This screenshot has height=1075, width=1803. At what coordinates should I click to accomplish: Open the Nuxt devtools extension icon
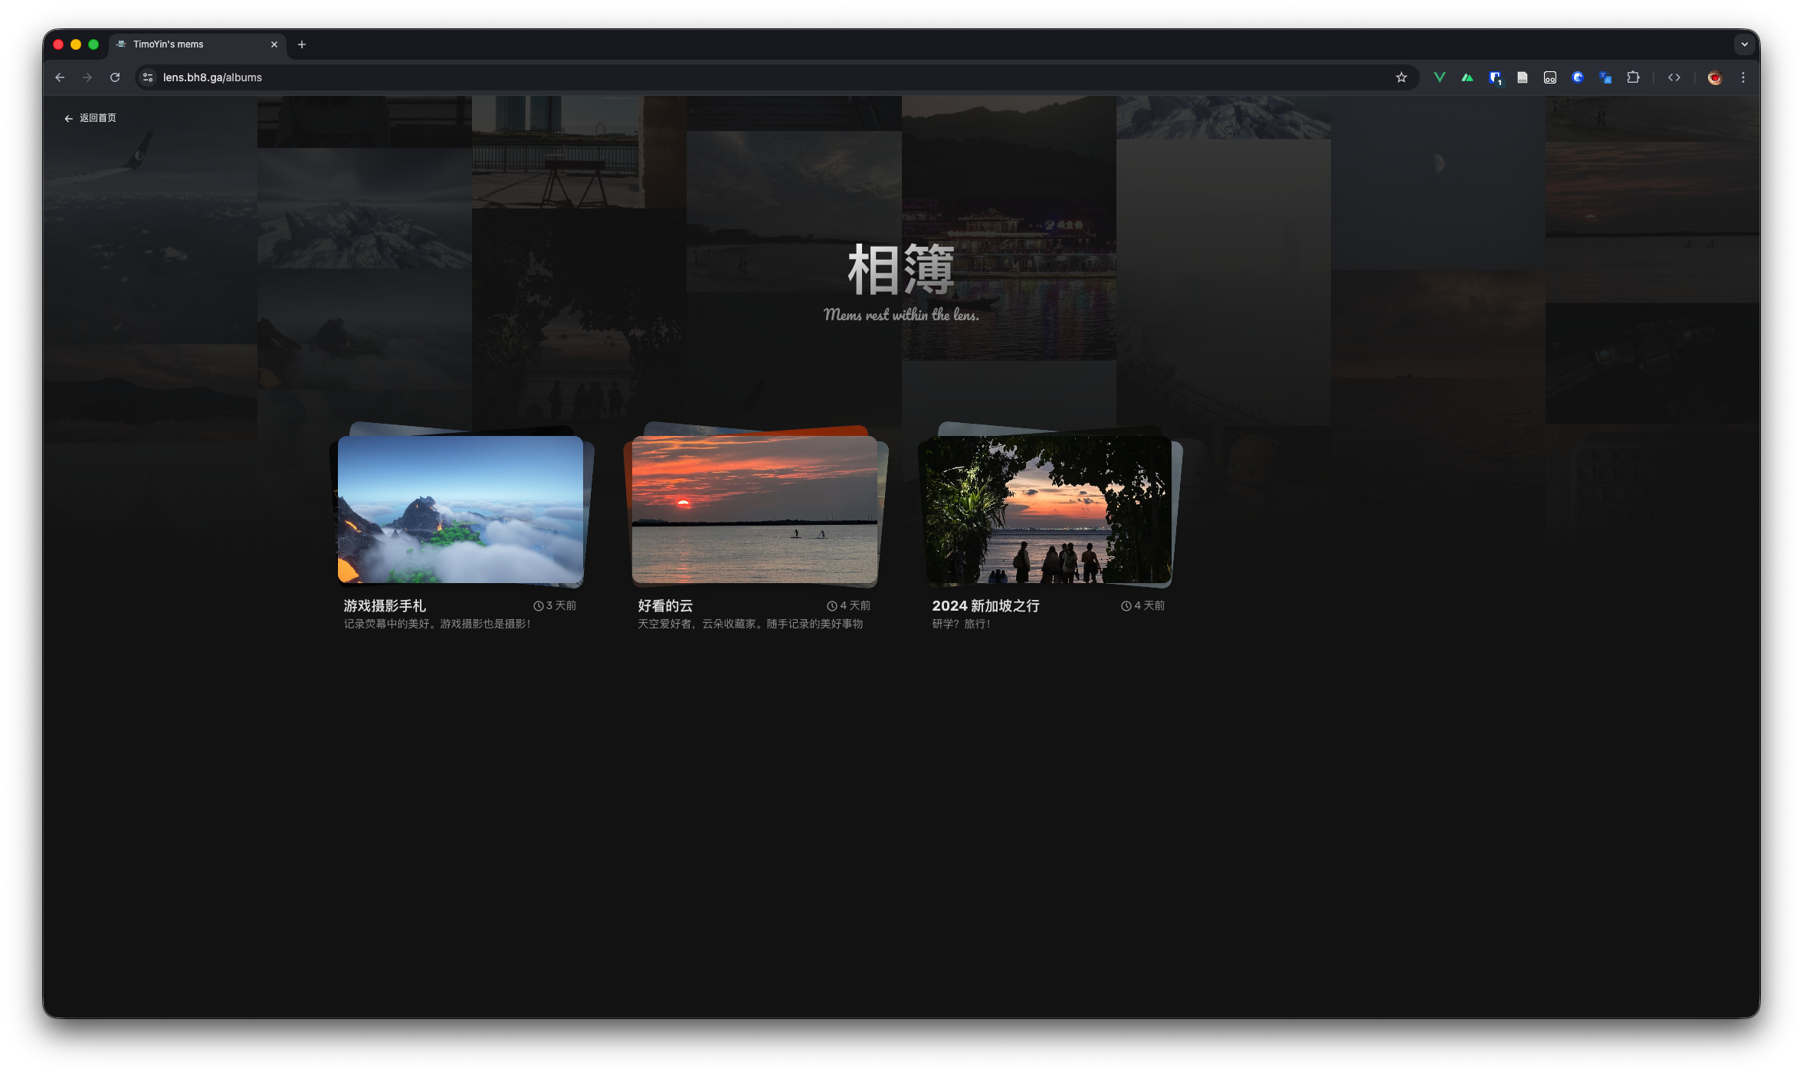tap(1467, 77)
